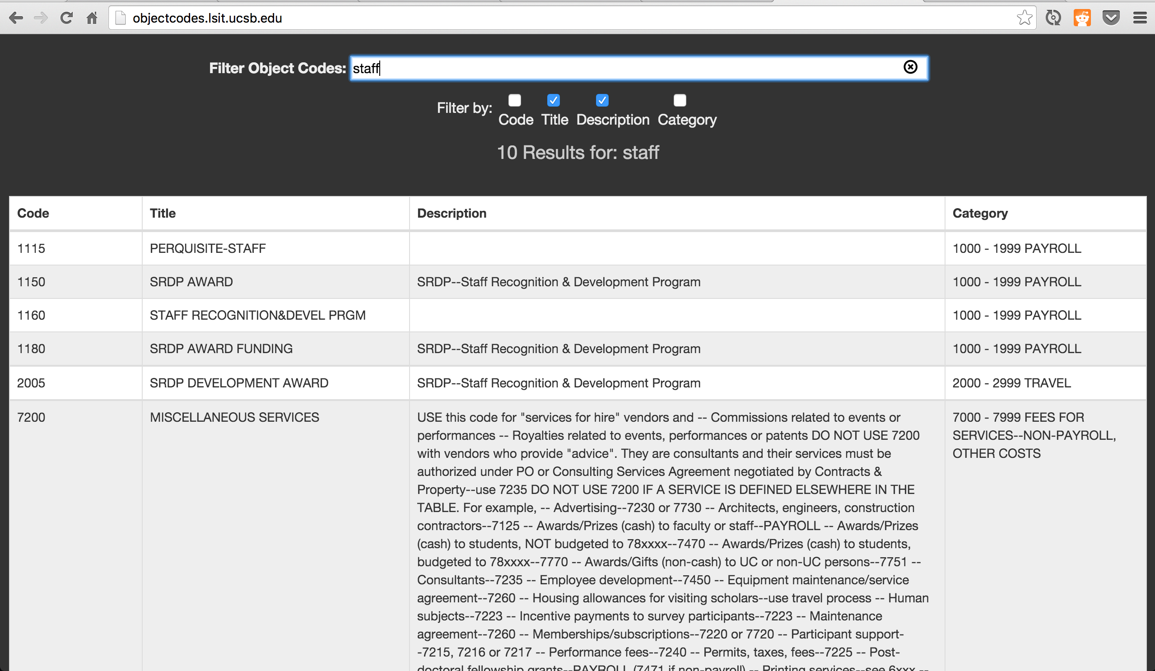Enable the Category filter checkbox
The width and height of the screenshot is (1155, 671).
click(680, 100)
